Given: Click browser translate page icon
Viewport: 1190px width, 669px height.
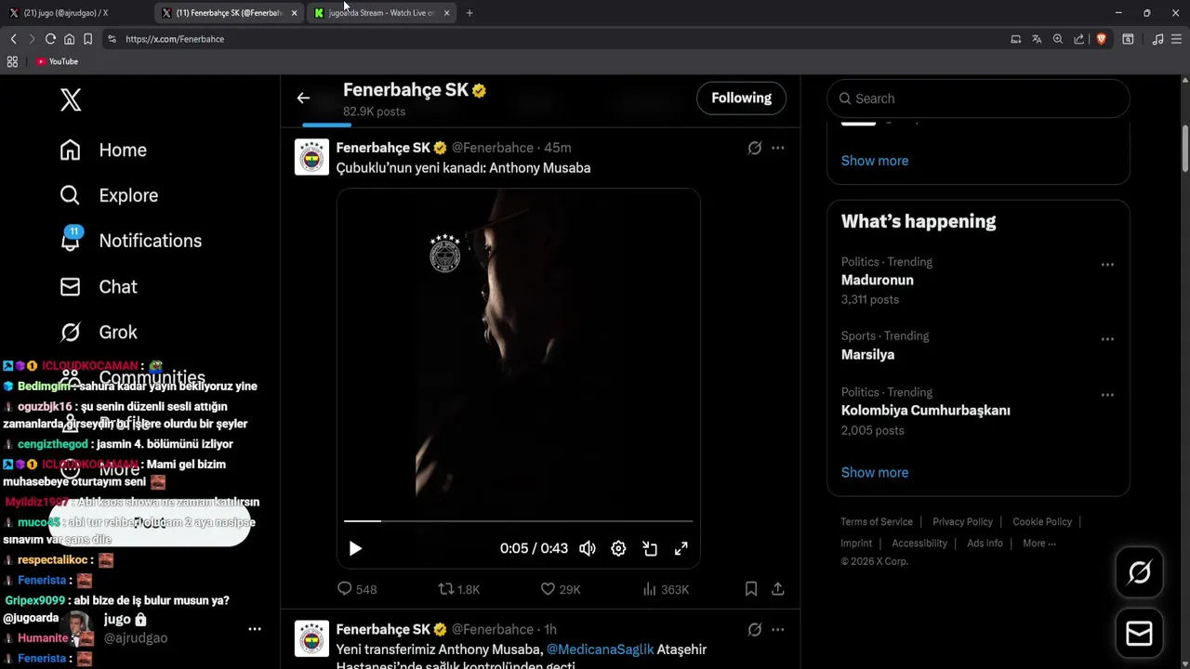Looking at the screenshot, I should pos(1037,39).
